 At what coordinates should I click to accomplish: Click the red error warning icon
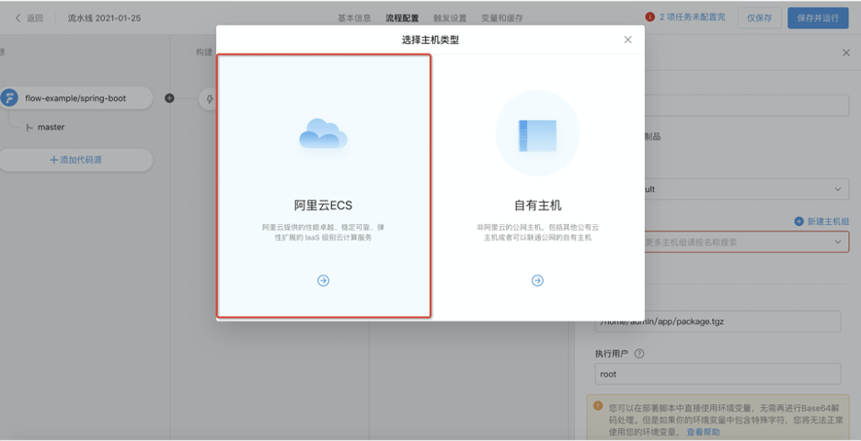650,17
